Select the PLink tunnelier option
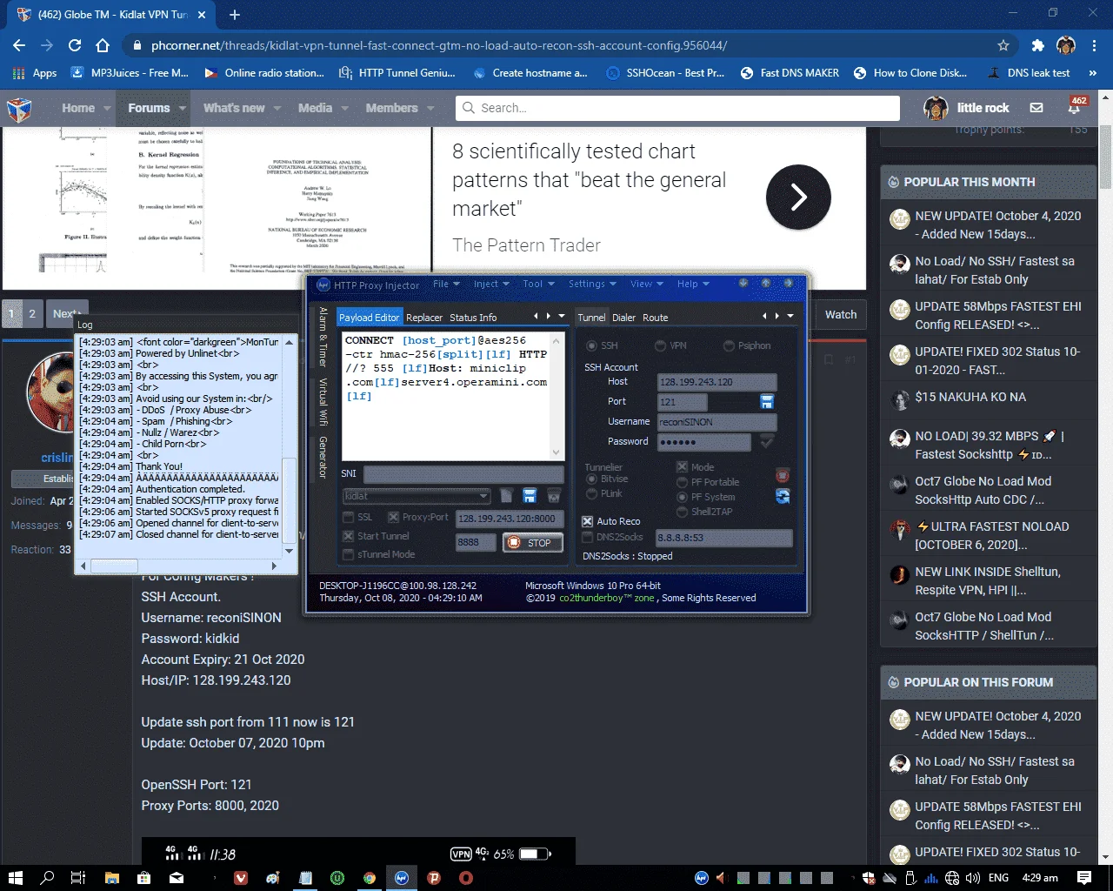Viewport: 1113px width, 891px height. (x=591, y=493)
